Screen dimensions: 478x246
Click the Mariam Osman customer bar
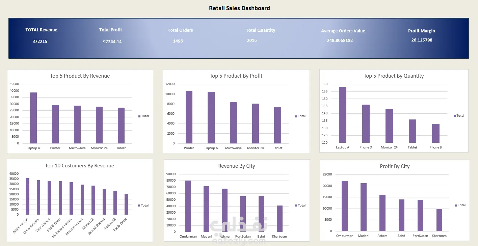click(x=82, y=200)
